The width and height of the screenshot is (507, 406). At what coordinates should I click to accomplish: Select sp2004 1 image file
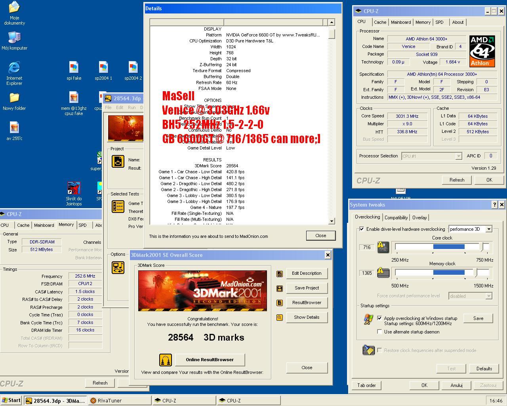(103, 71)
